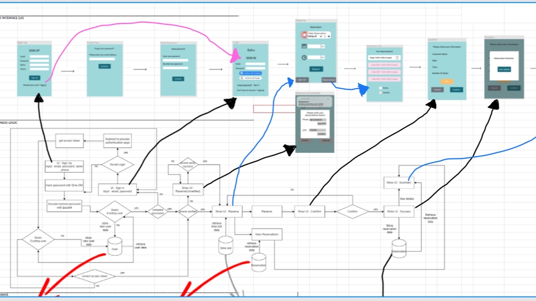This screenshot has width=536, height=301.
Task: Select the Active radio button in reservation list
Action: [x=380, y=88]
